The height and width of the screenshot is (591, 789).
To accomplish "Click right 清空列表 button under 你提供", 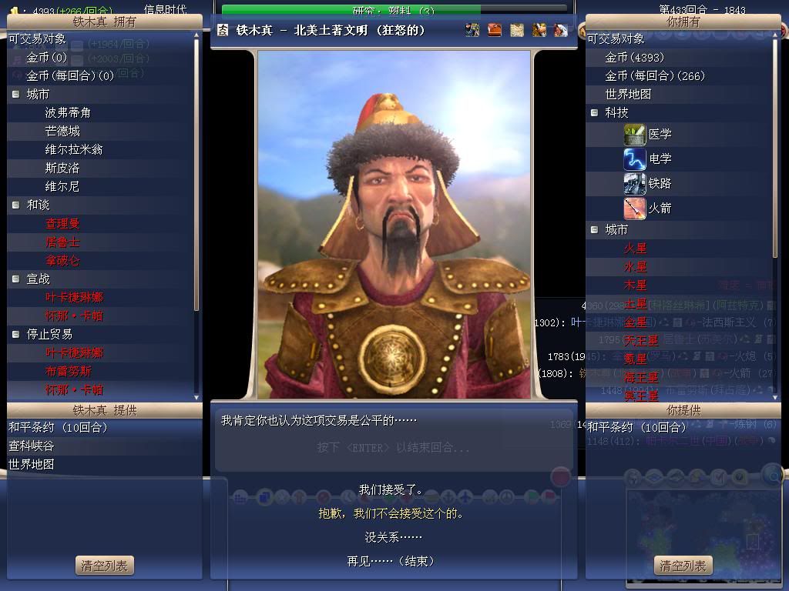I will click(683, 566).
